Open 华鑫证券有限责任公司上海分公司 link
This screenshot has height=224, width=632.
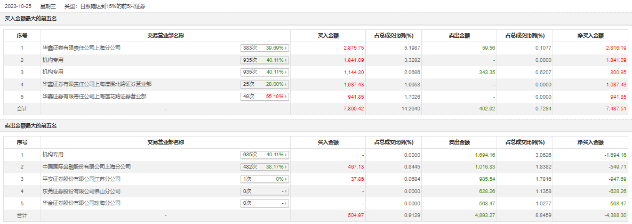coord(81,48)
